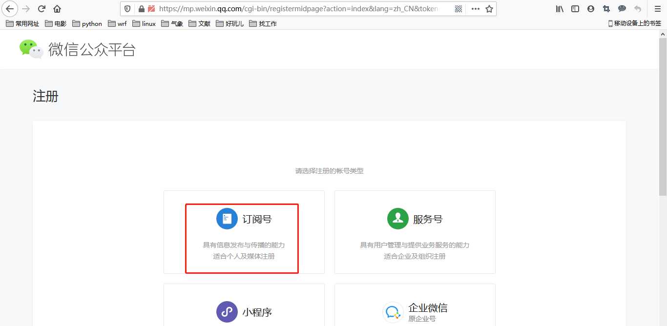Click the 微信公众平台 header title

coord(92,49)
